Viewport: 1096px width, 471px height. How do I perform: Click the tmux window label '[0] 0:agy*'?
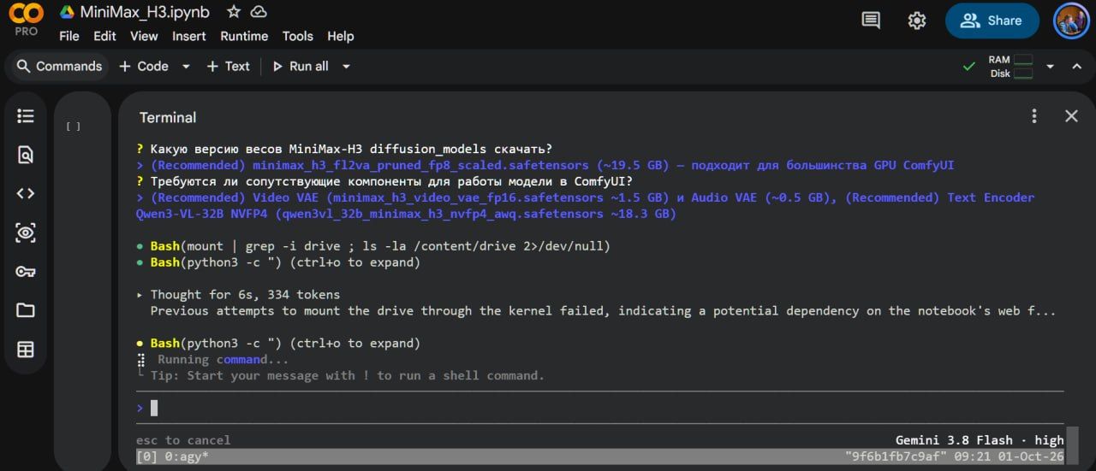[x=173, y=456]
